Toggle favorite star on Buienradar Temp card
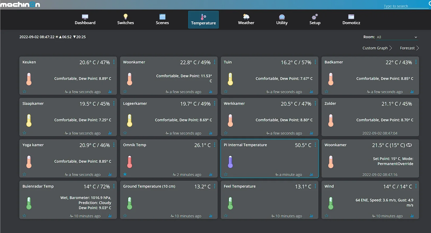The height and width of the screenshot is (233, 431). pos(24,216)
